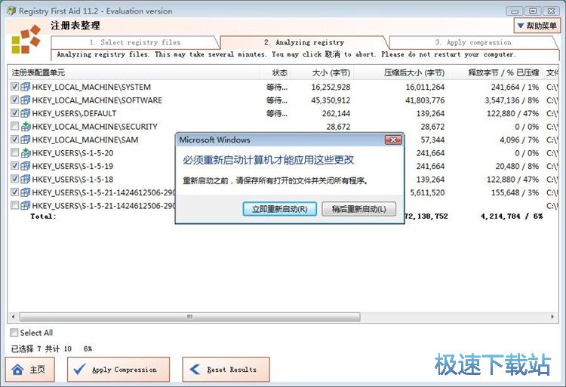Click the Registry First Aid title bar icon
The width and height of the screenshot is (566, 387).
(11, 11)
